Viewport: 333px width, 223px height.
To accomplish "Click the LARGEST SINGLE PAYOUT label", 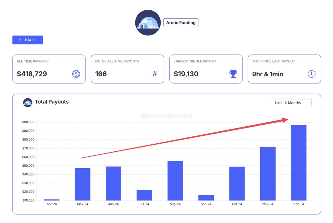I will click(x=195, y=61).
